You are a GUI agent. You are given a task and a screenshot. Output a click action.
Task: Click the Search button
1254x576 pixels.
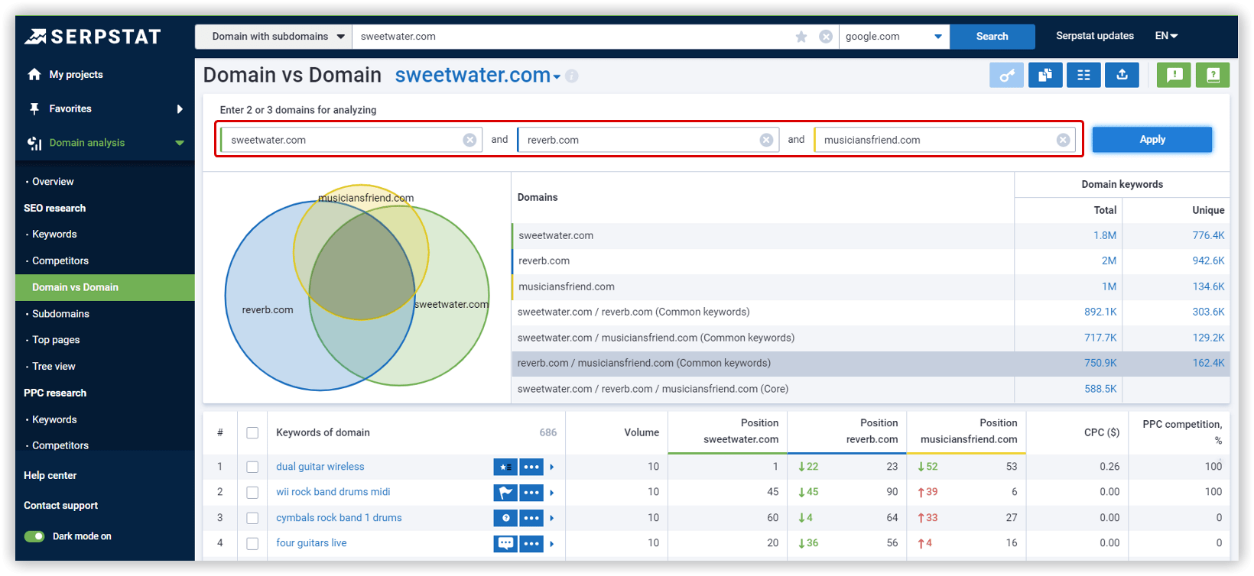pyautogui.click(x=992, y=37)
